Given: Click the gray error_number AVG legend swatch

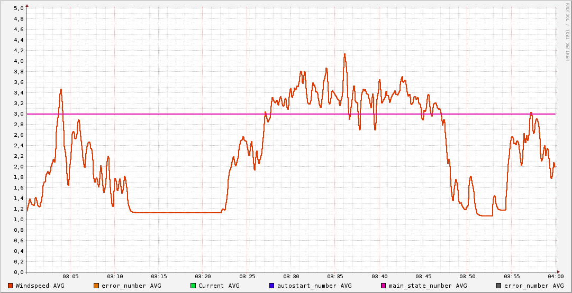Looking at the screenshot, I should 498,286.
